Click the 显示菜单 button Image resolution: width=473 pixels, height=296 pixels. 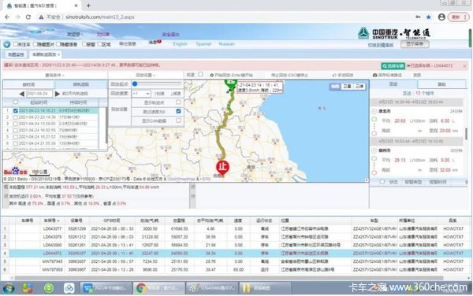coord(415,44)
